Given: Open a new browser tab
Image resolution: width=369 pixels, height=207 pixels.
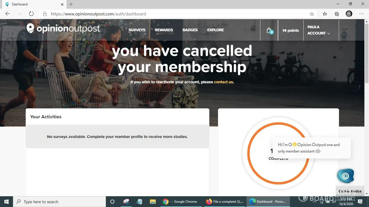Looking at the screenshot, I should click(x=71, y=4).
